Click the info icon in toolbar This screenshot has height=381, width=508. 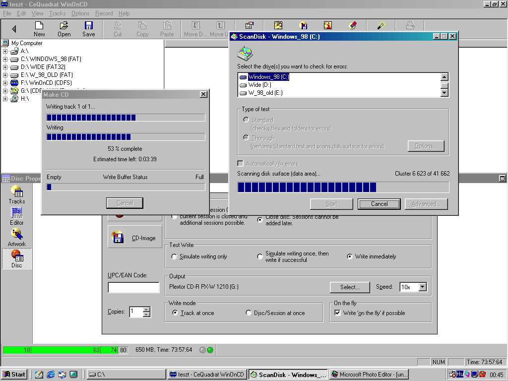coord(328,25)
